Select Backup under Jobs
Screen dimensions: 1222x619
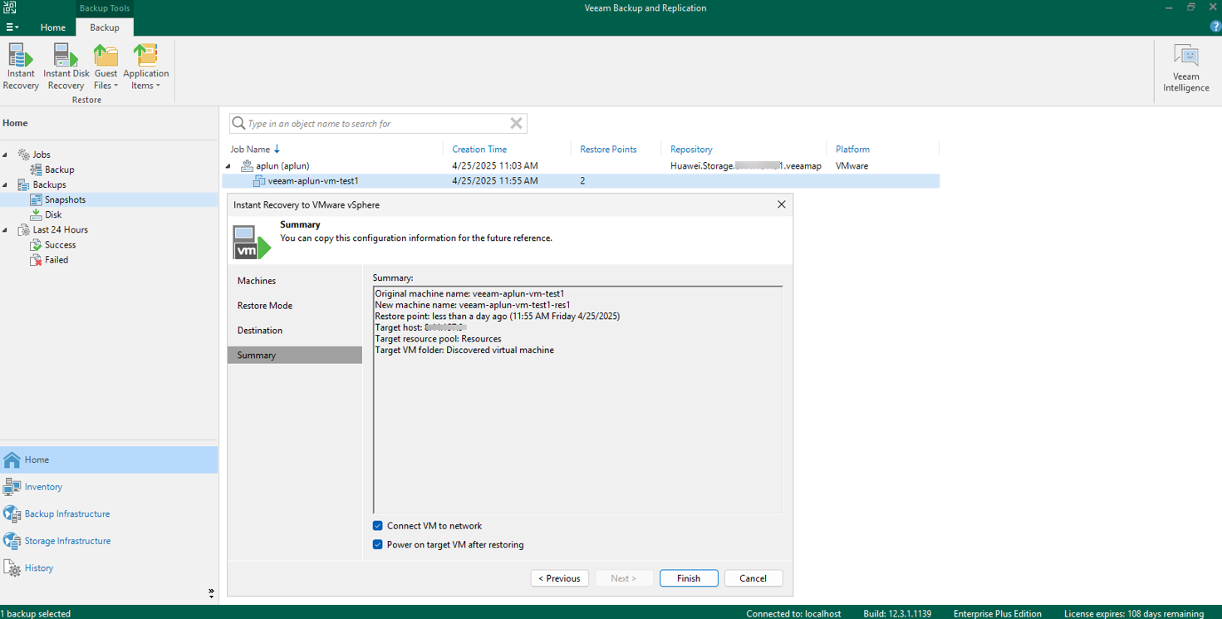59,169
